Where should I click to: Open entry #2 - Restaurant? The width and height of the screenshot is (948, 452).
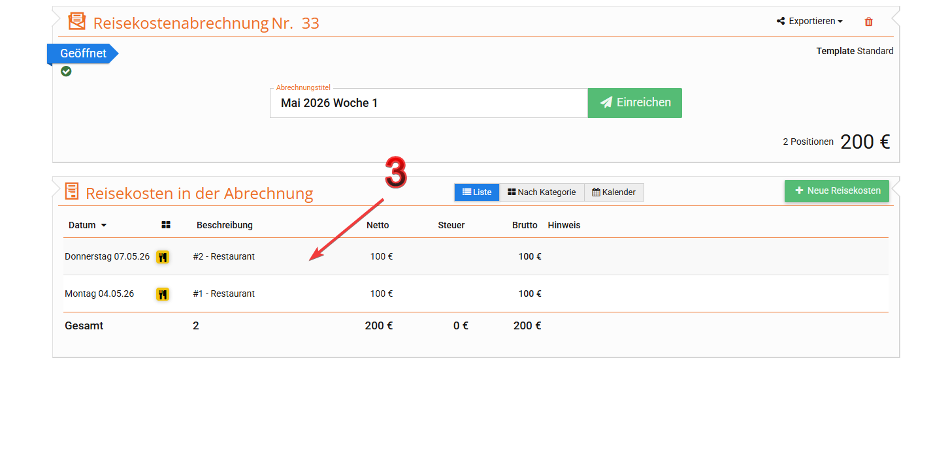point(224,256)
